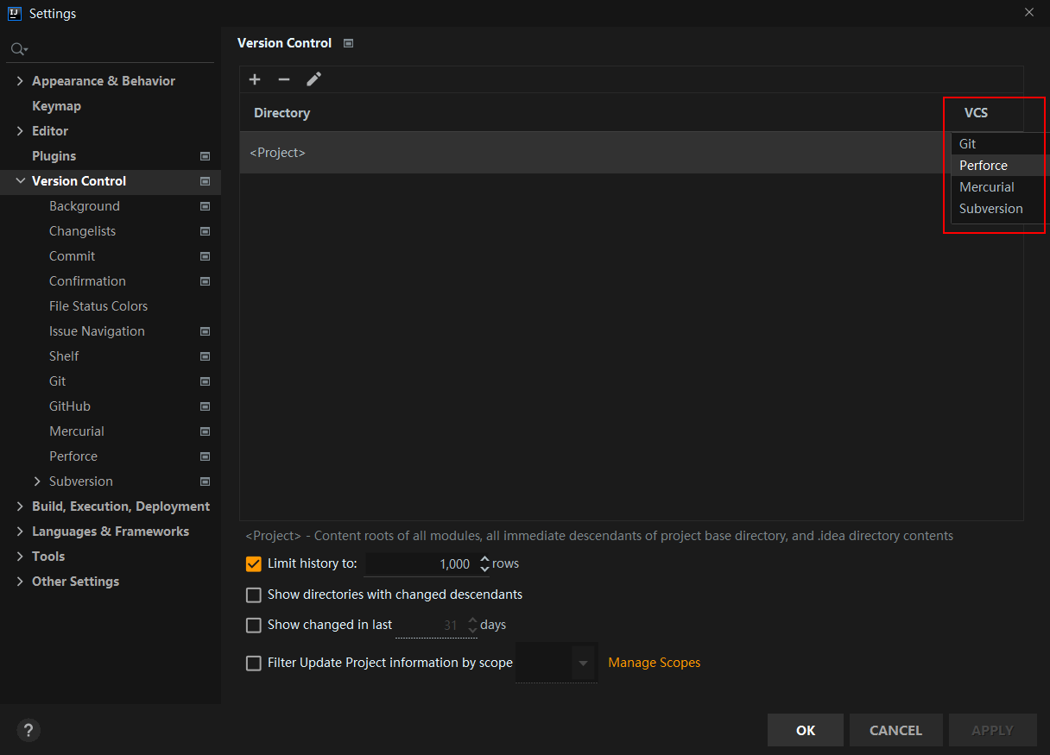Click the CANCEL button

click(895, 730)
